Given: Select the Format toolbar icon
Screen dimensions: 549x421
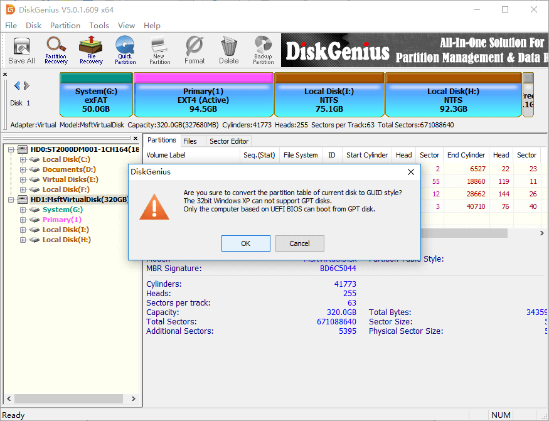Looking at the screenshot, I should (x=195, y=50).
